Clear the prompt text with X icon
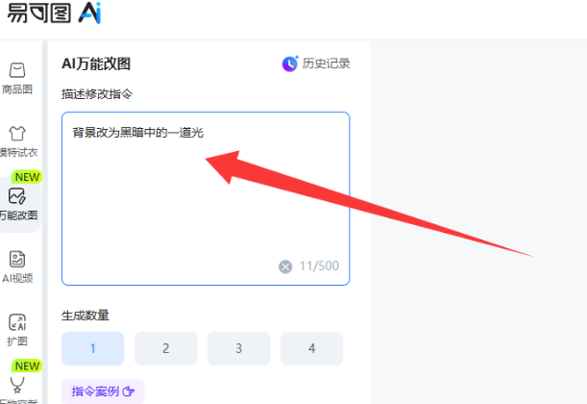 (285, 266)
